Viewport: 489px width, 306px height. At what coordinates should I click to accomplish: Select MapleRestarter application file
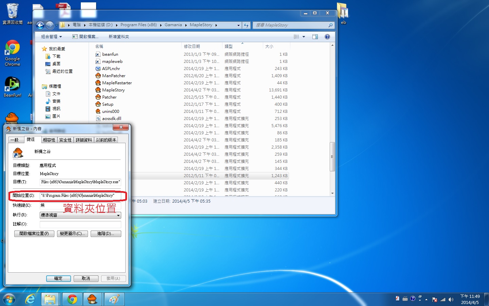click(x=117, y=83)
